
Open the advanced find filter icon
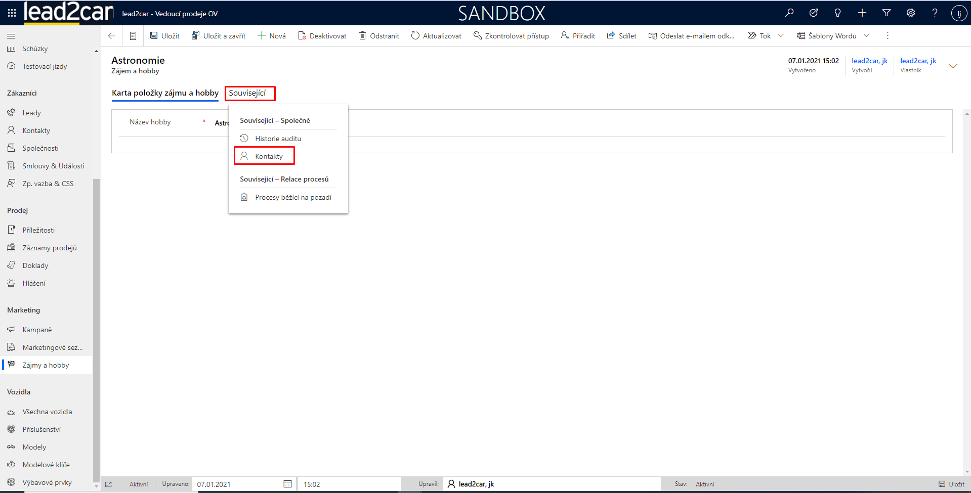[x=886, y=13]
